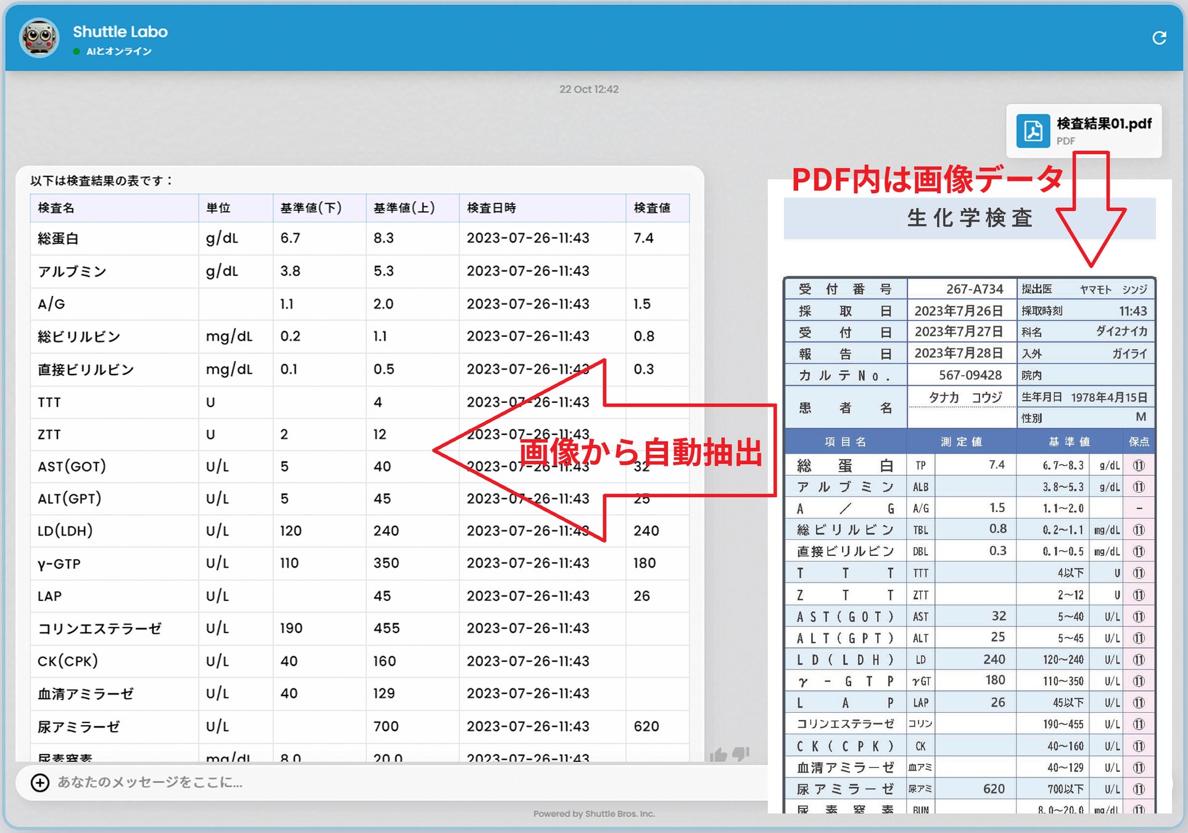Click the 基準値(下) column header
The width and height of the screenshot is (1188, 833).
point(311,208)
